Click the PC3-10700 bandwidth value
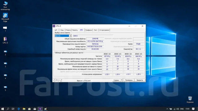This screenshot has height=111, width=198. (95, 41)
